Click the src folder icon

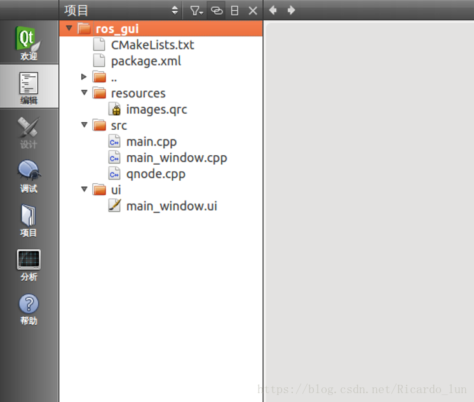[100, 125]
